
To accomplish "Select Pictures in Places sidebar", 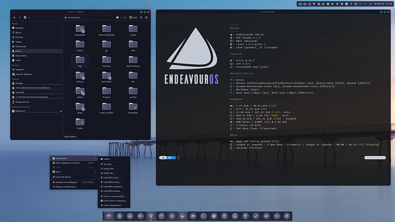I will (x=37, y=37).
